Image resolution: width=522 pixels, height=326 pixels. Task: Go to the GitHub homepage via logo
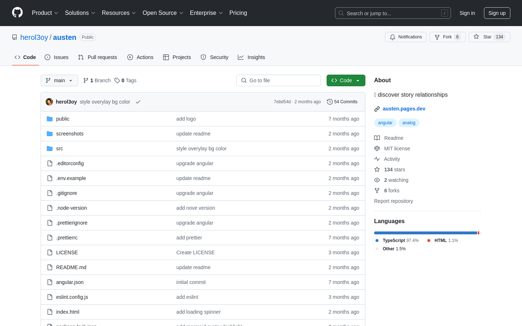(17, 13)
